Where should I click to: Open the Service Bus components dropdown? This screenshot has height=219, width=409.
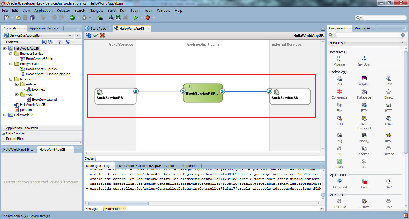point(403,43)
